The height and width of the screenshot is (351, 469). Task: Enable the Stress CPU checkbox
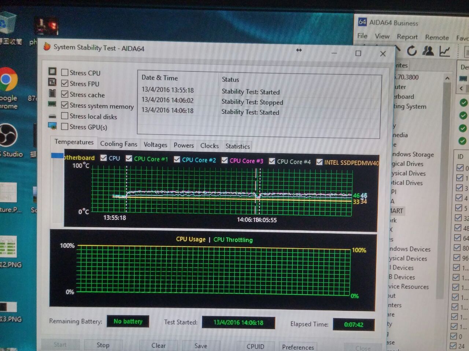[65, 72]
